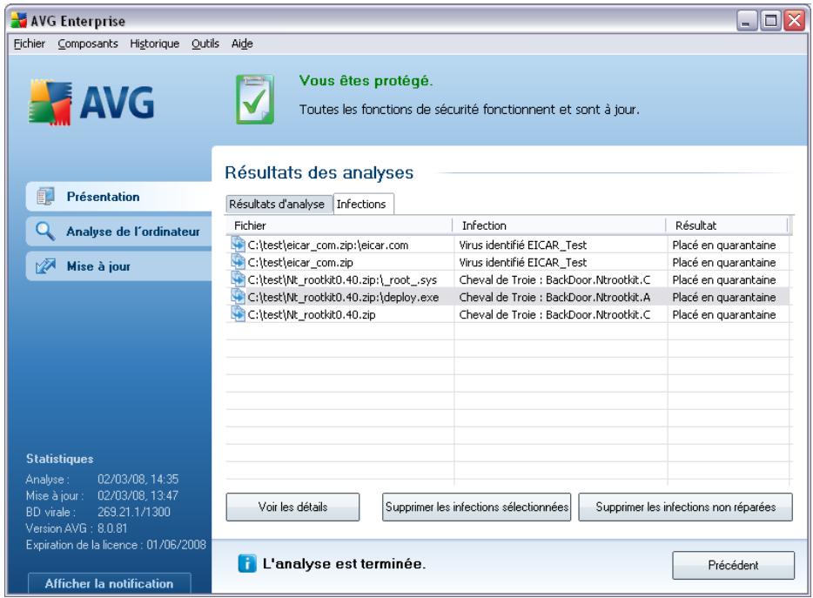Click Expiration de la licence date

176,545
